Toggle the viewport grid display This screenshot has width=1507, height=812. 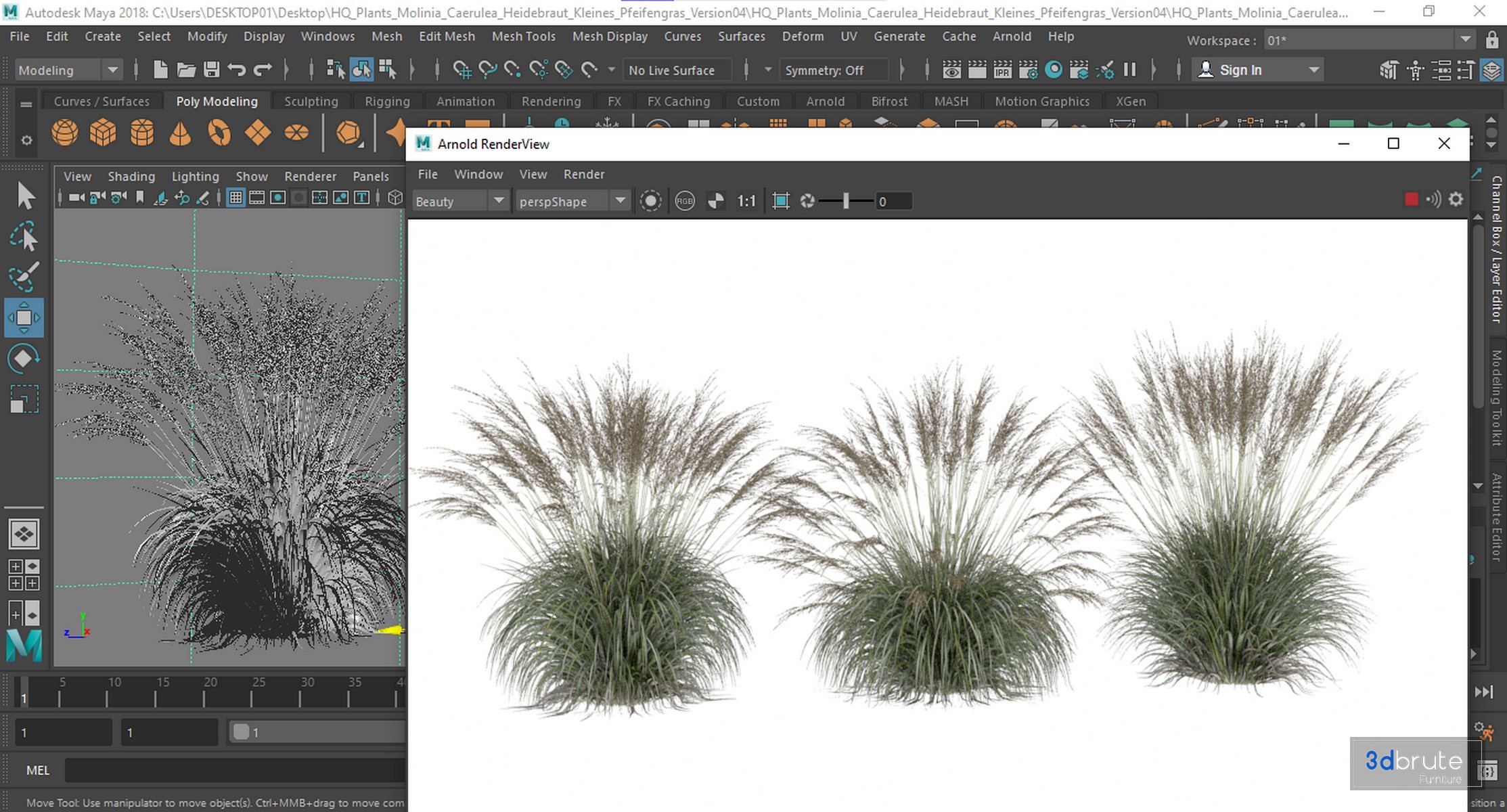[235, 198]
